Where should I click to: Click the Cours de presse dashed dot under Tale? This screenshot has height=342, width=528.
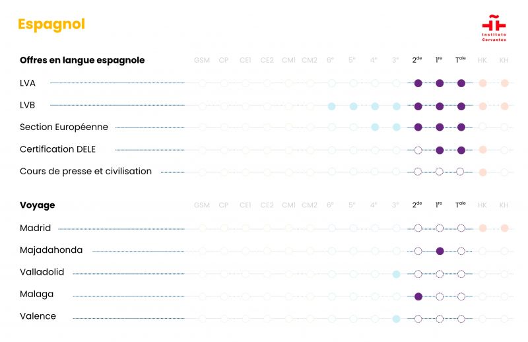tap(461, 172)
